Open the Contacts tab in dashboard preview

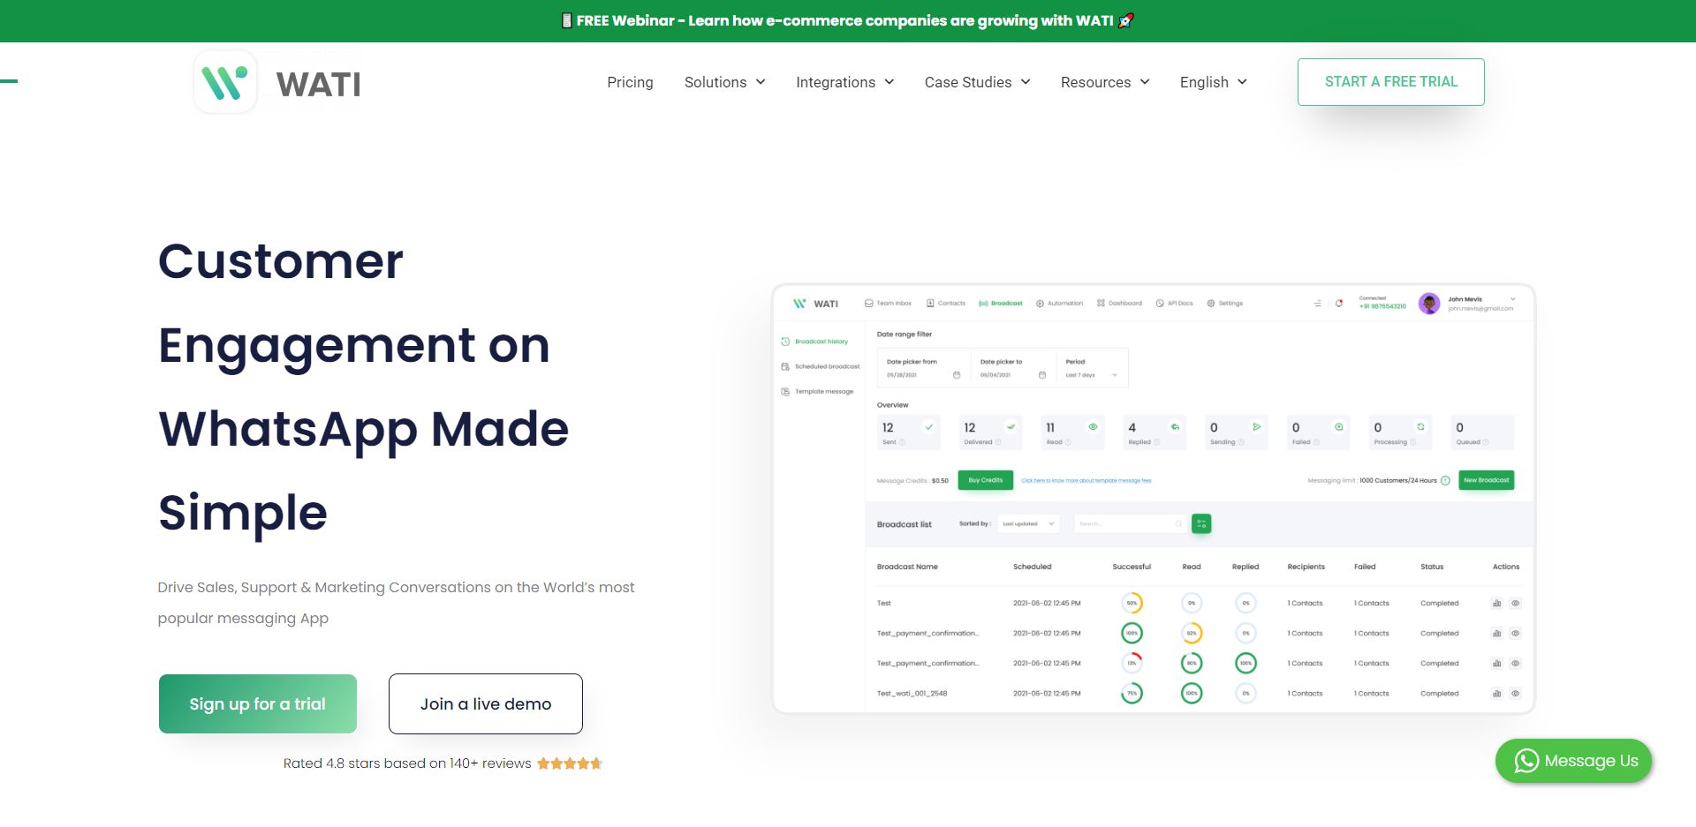[946, 303]
